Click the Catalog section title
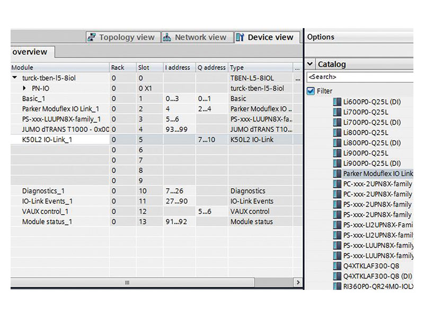This screenshot has height=318, width=424. coord(332,64)
